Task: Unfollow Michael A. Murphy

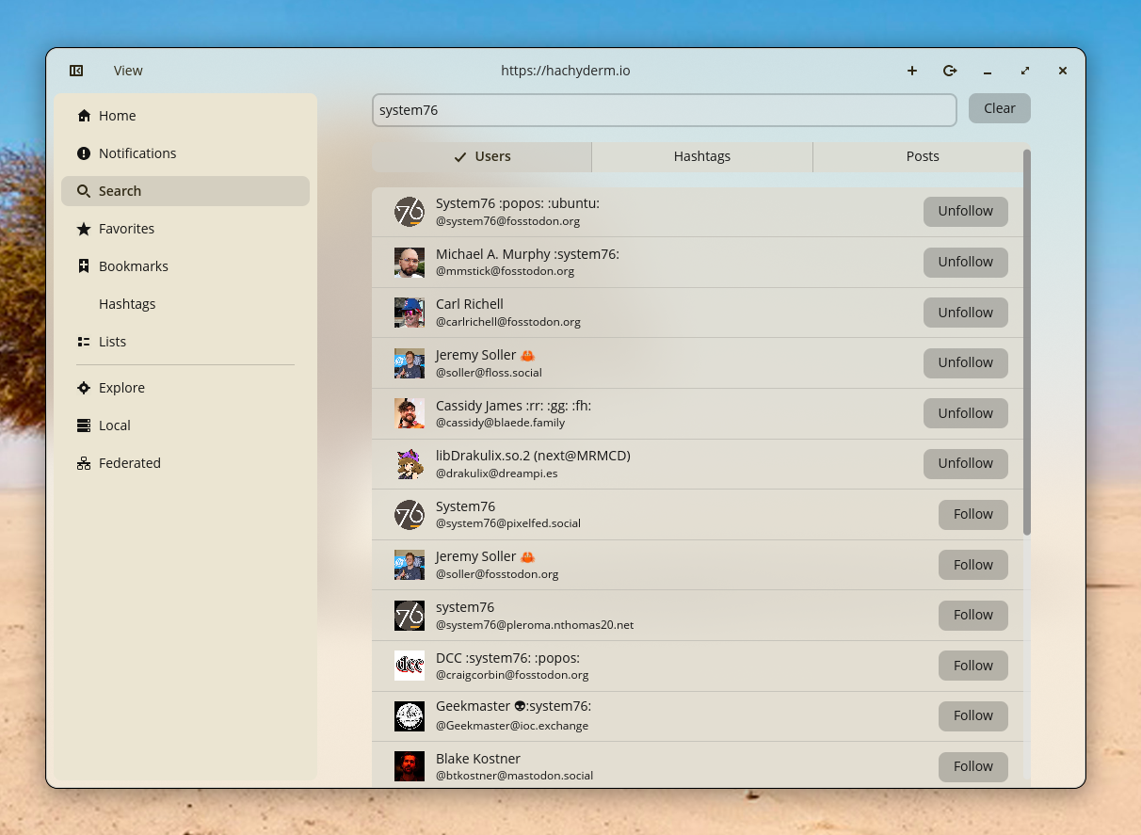Action: 966,263
